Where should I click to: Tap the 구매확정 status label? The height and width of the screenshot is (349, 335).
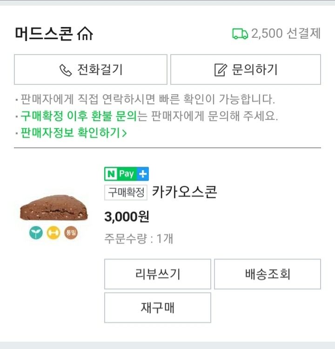coord(126,192)
